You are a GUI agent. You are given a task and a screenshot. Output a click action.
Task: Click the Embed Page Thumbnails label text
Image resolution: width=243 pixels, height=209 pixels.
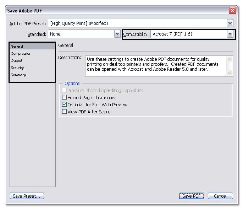coord(91,97)
